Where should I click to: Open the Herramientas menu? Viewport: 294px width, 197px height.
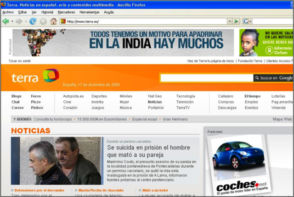[x=90, y=12]
